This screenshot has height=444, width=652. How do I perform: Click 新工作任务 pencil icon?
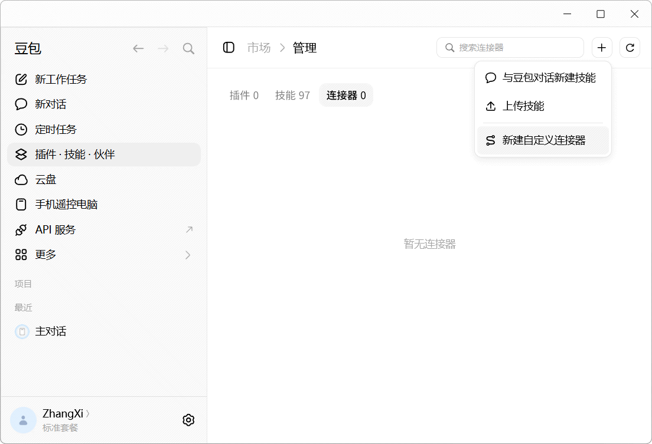coord(21,80)
